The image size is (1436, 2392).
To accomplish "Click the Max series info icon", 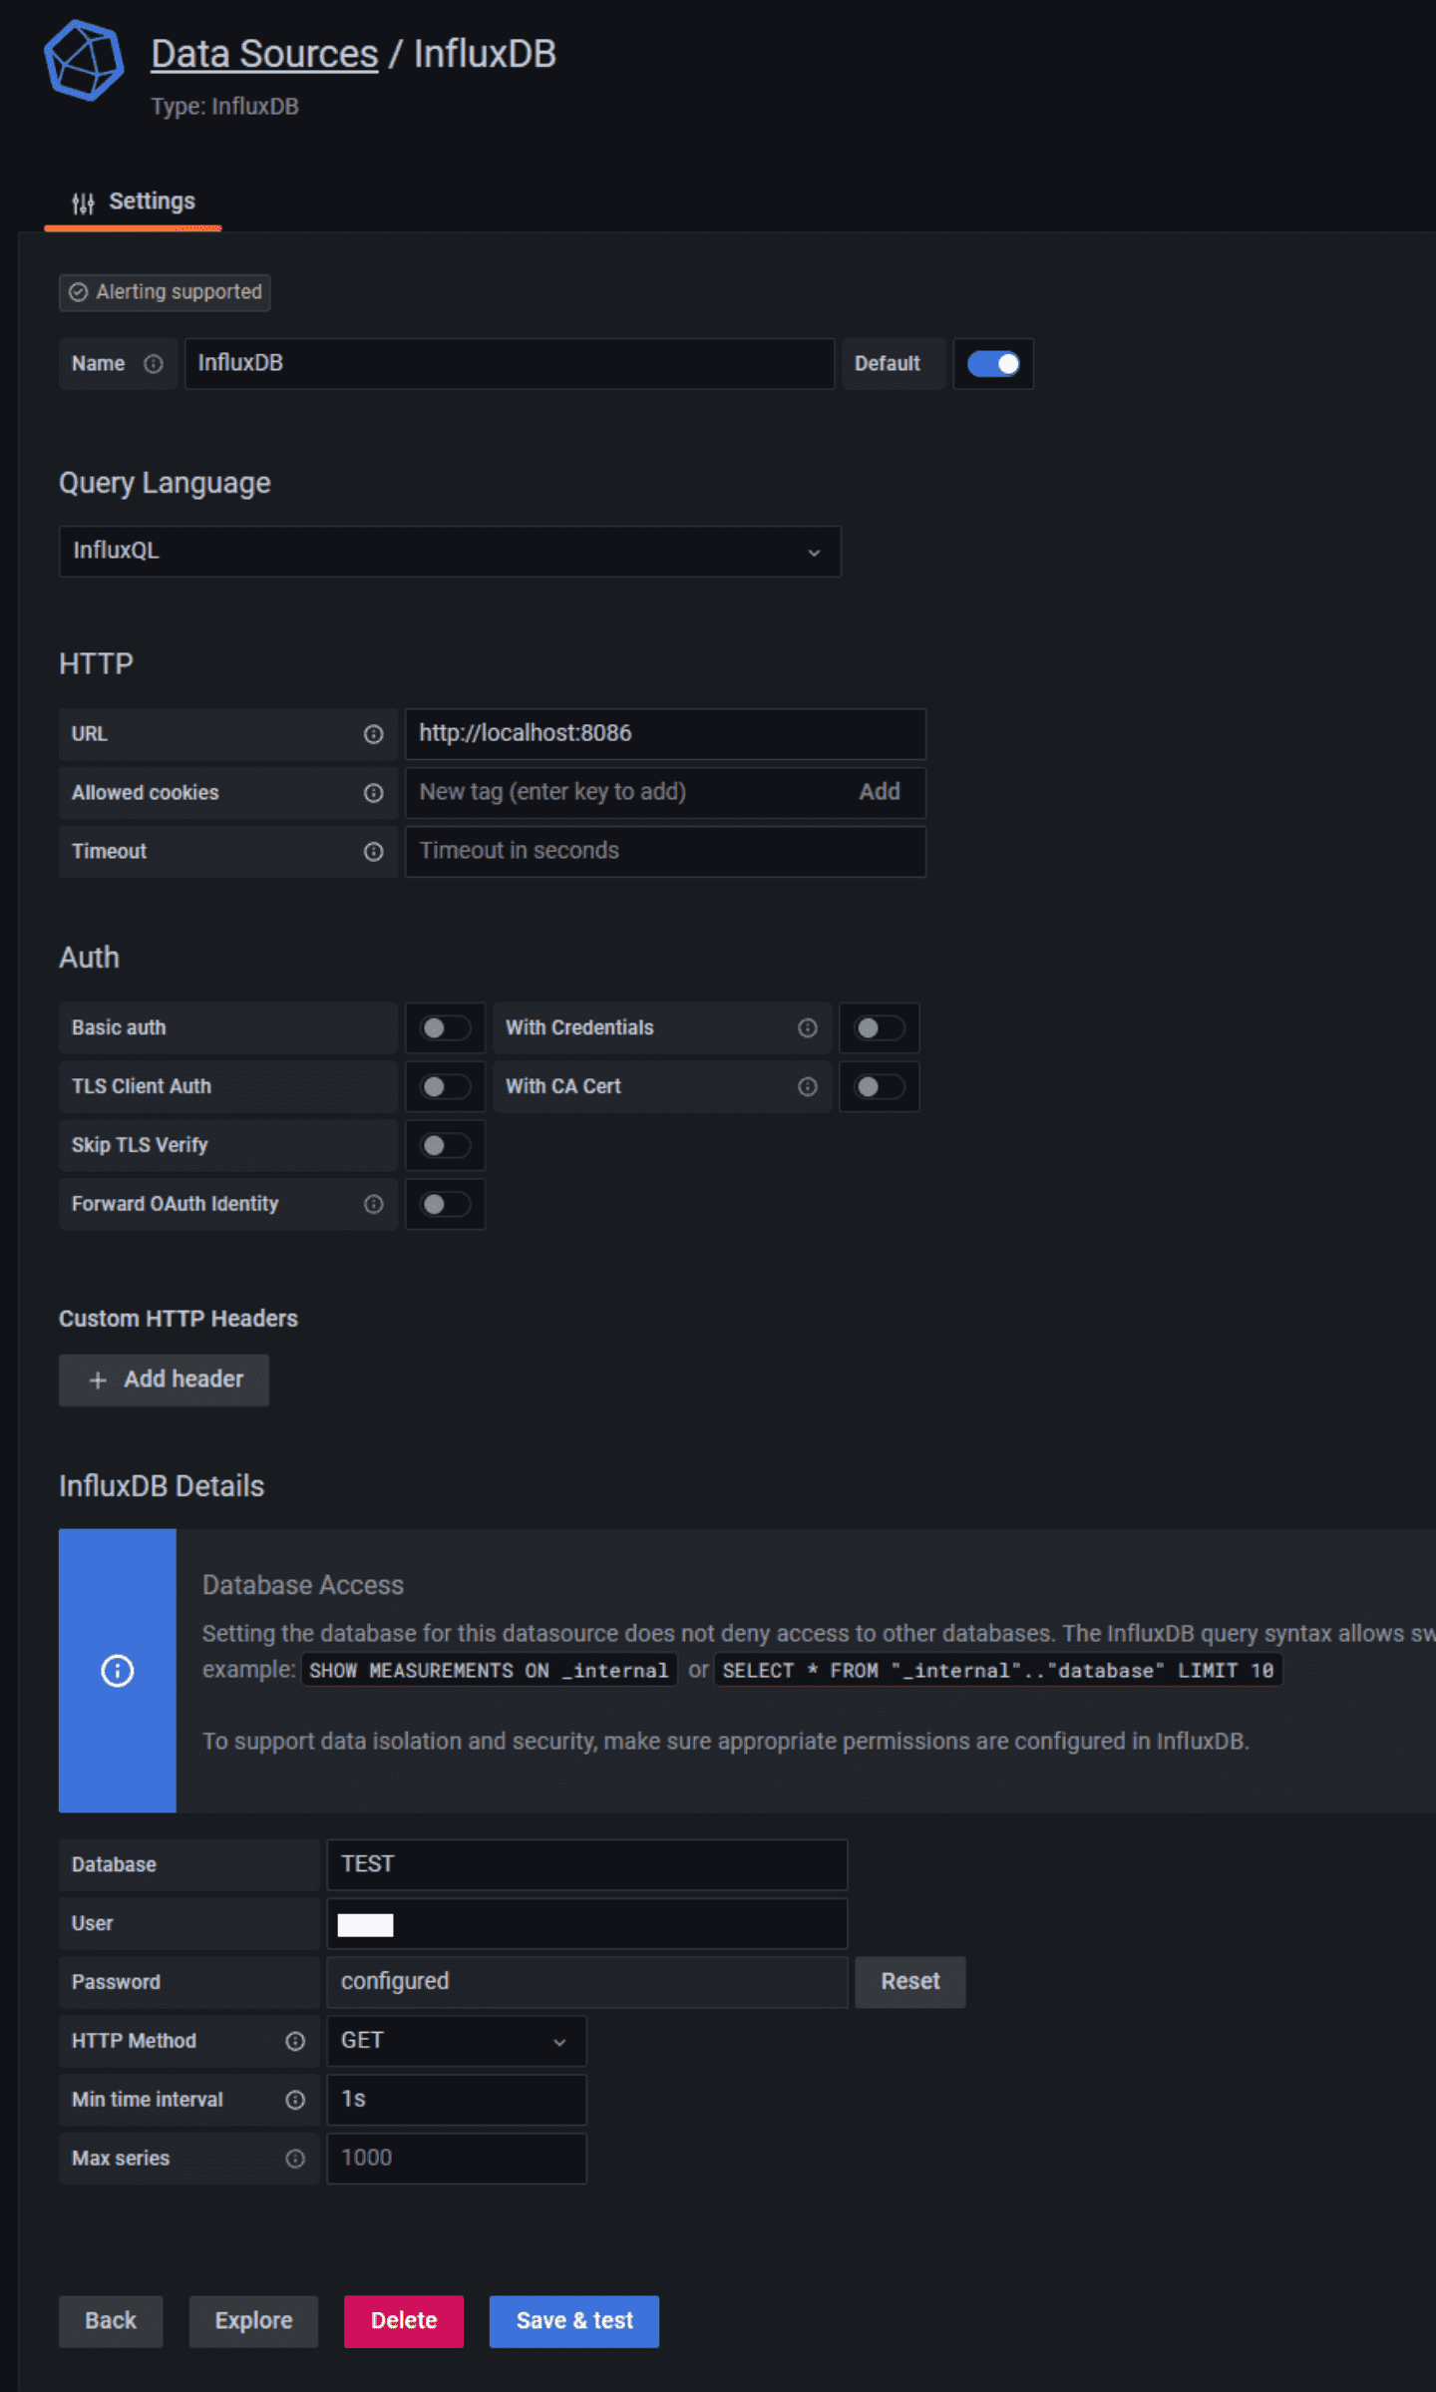I will [295, 2160].
